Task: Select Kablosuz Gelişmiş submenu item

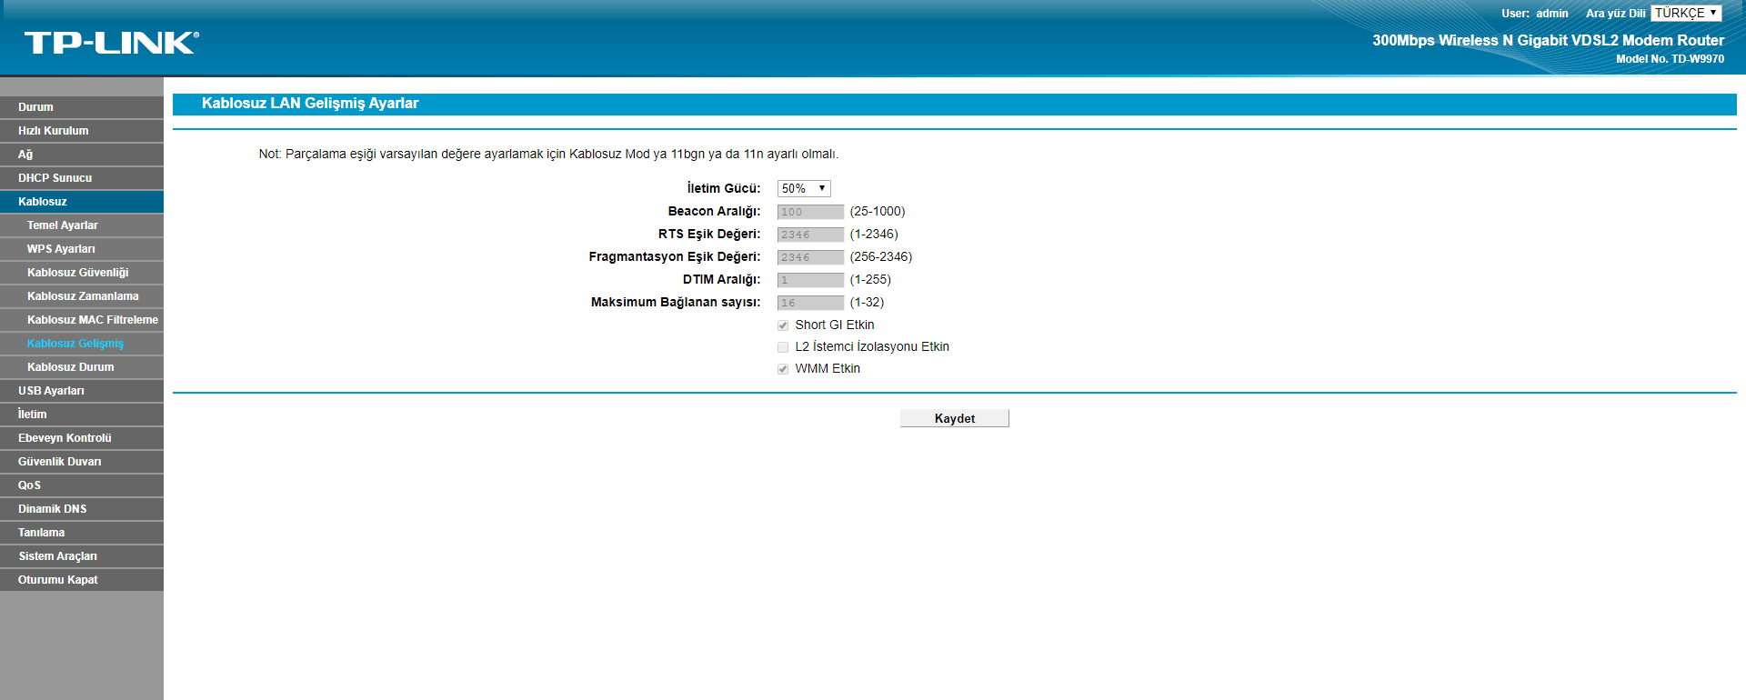Action: point(82,344)
